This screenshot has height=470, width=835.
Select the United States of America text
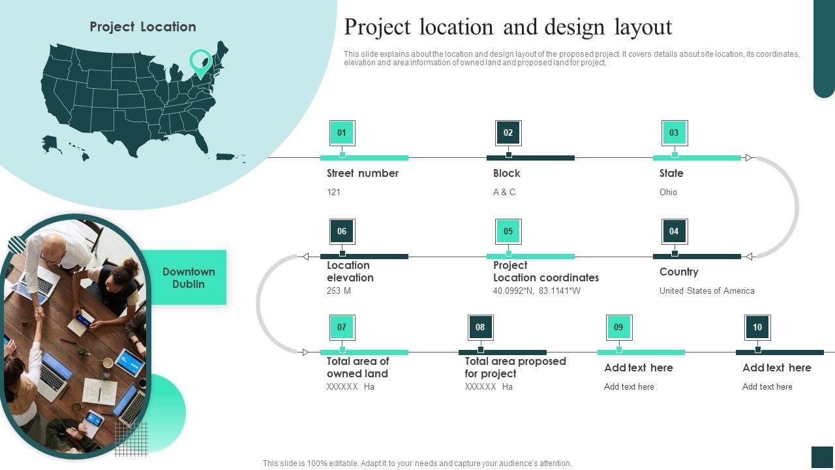tap(707, 290)
